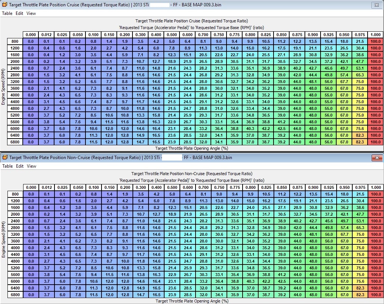
Task: Close the Non-Cruise throttle table window
Action: pyautogui.click(x=377, y=158)
